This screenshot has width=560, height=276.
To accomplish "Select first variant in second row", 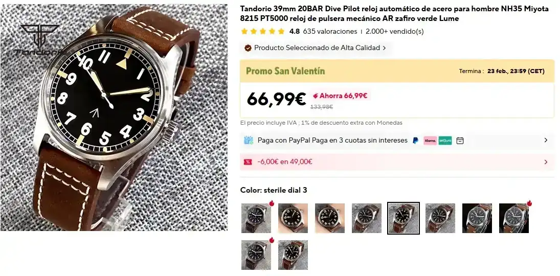I will tap(256, 255).
